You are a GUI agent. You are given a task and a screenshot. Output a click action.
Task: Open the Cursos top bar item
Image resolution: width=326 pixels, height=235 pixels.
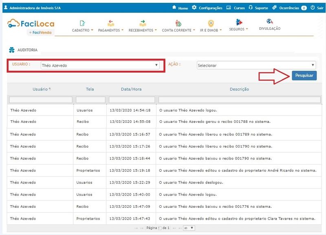pos(236,8)
